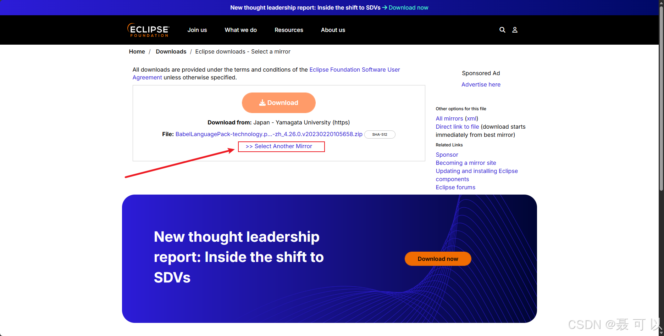Open the user account icon

515,30
